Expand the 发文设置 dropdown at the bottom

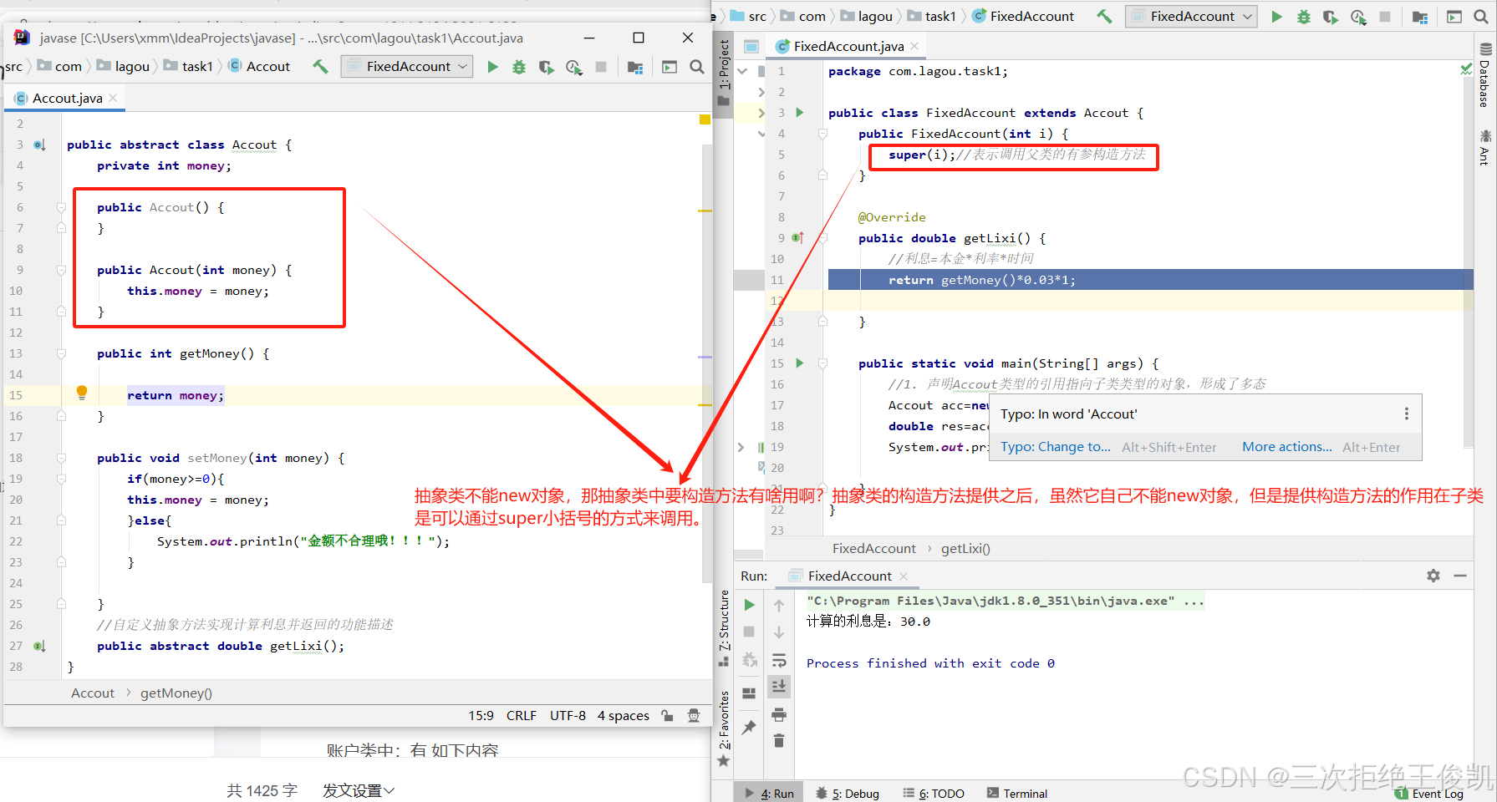358,790
